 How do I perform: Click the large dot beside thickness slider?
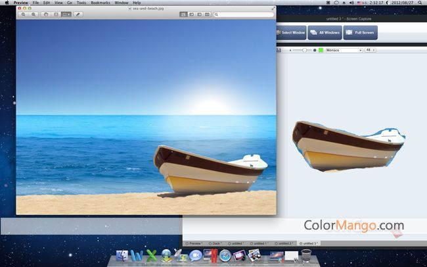click(x=315, y=50)
